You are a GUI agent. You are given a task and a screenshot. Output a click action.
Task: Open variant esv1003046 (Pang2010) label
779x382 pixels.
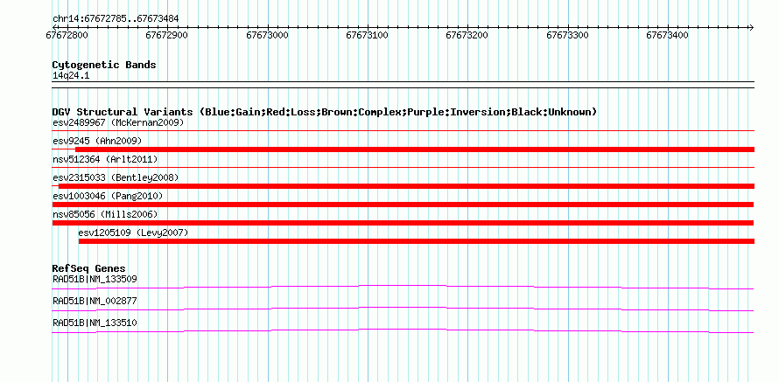click(108, 196)
